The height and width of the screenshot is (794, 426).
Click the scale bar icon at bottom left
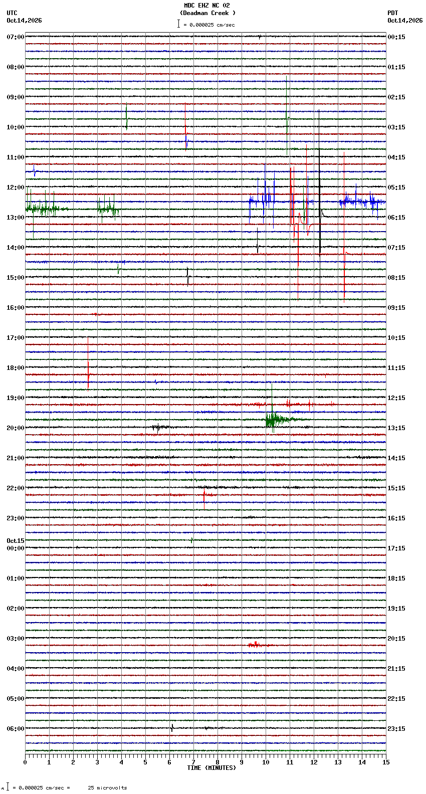tap(8, 787)
